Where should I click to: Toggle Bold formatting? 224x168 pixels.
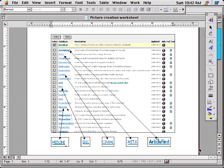81,10
